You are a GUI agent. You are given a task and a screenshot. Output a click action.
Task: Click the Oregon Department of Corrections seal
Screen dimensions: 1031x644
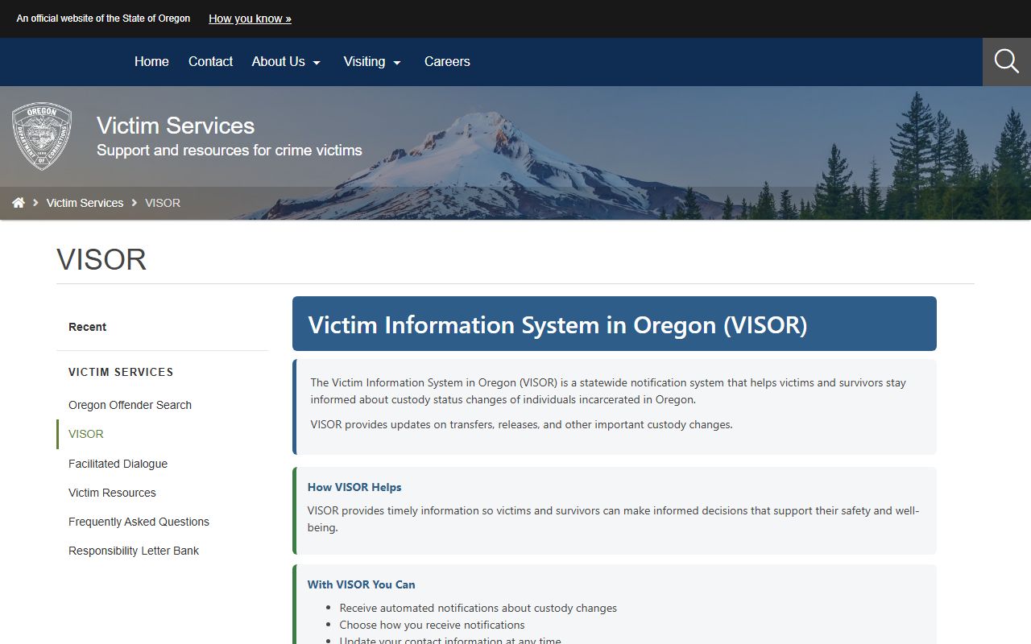(x=42, y=136)
